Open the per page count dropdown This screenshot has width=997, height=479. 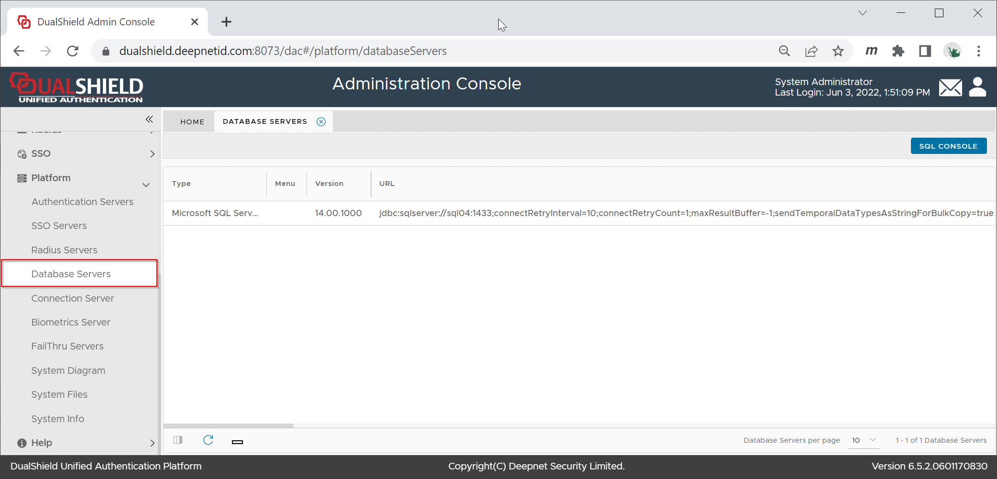coord(864,440)
